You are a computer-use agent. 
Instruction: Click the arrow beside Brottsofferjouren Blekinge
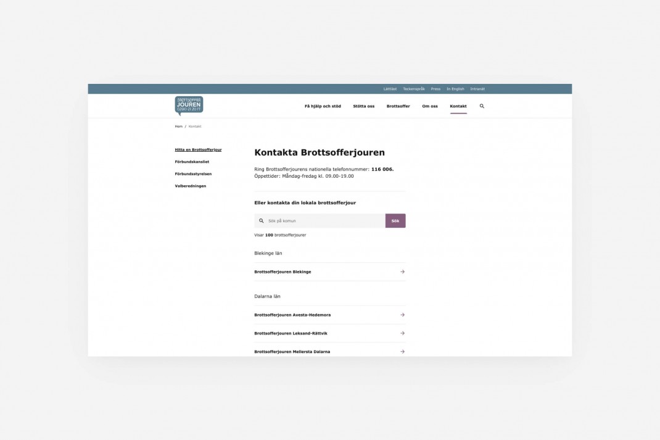[402, 272]
